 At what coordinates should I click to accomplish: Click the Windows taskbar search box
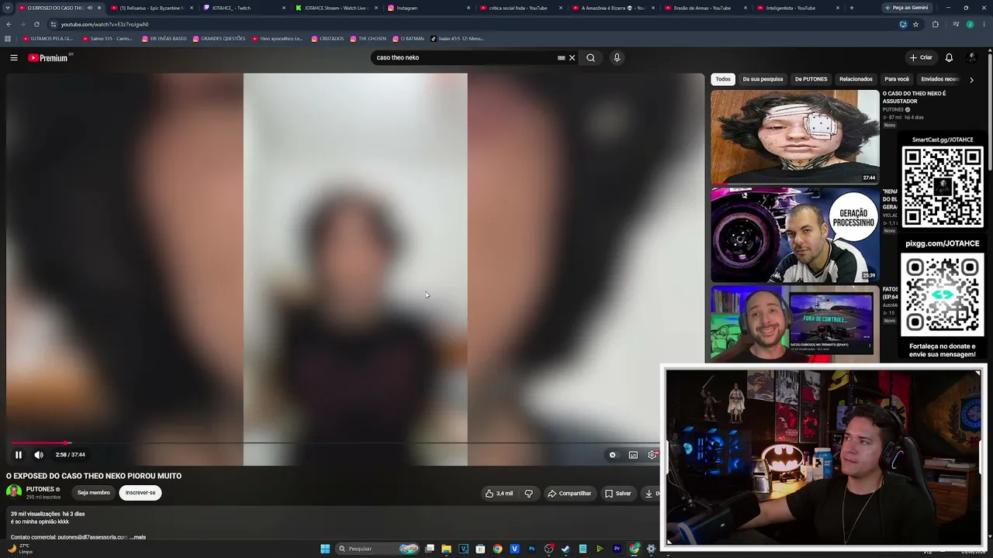(x=378, y=549)
